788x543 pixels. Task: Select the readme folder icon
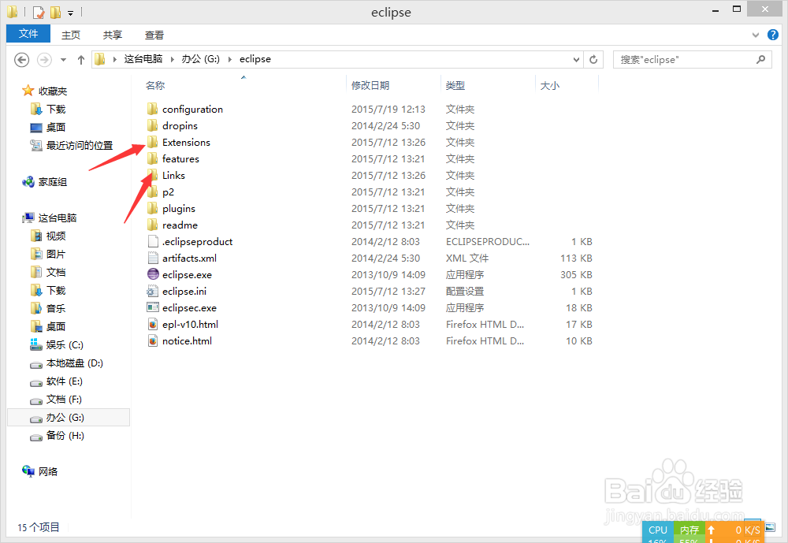click(153, 225)
